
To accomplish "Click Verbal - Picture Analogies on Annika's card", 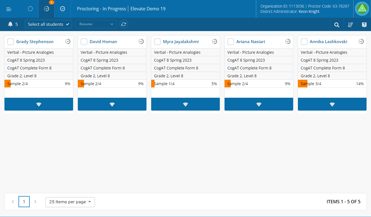I will (324, 52).
